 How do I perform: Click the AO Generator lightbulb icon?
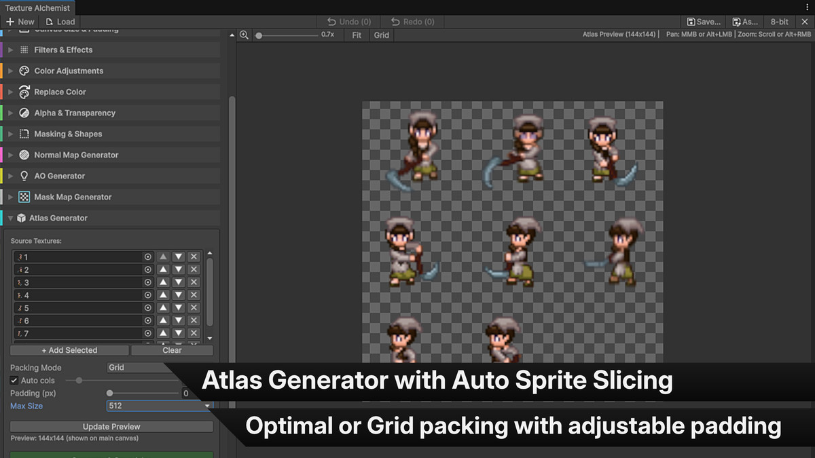click(x=24, y=176)
